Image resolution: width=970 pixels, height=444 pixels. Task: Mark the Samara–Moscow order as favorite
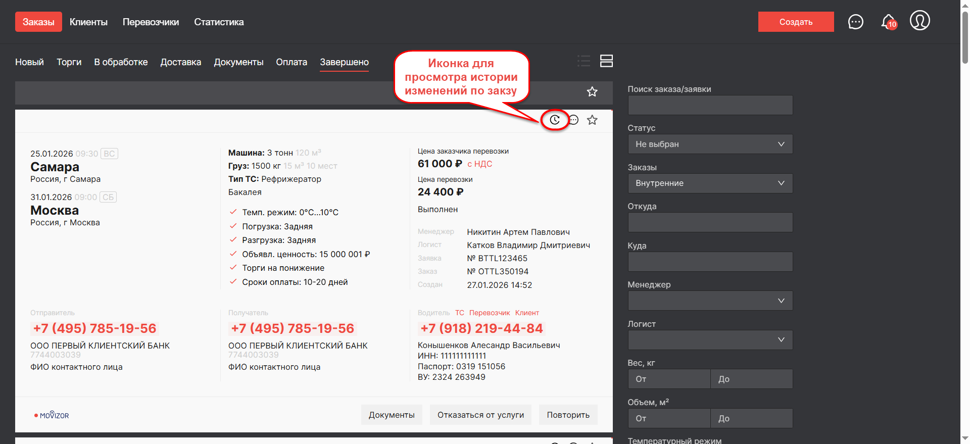592,120
